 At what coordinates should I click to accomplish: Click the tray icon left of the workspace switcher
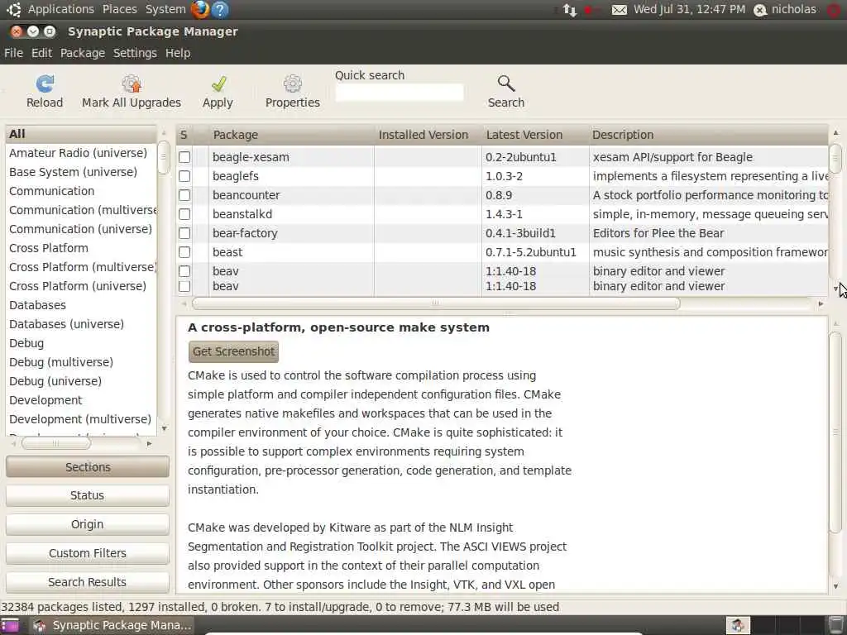click(737, 625)
